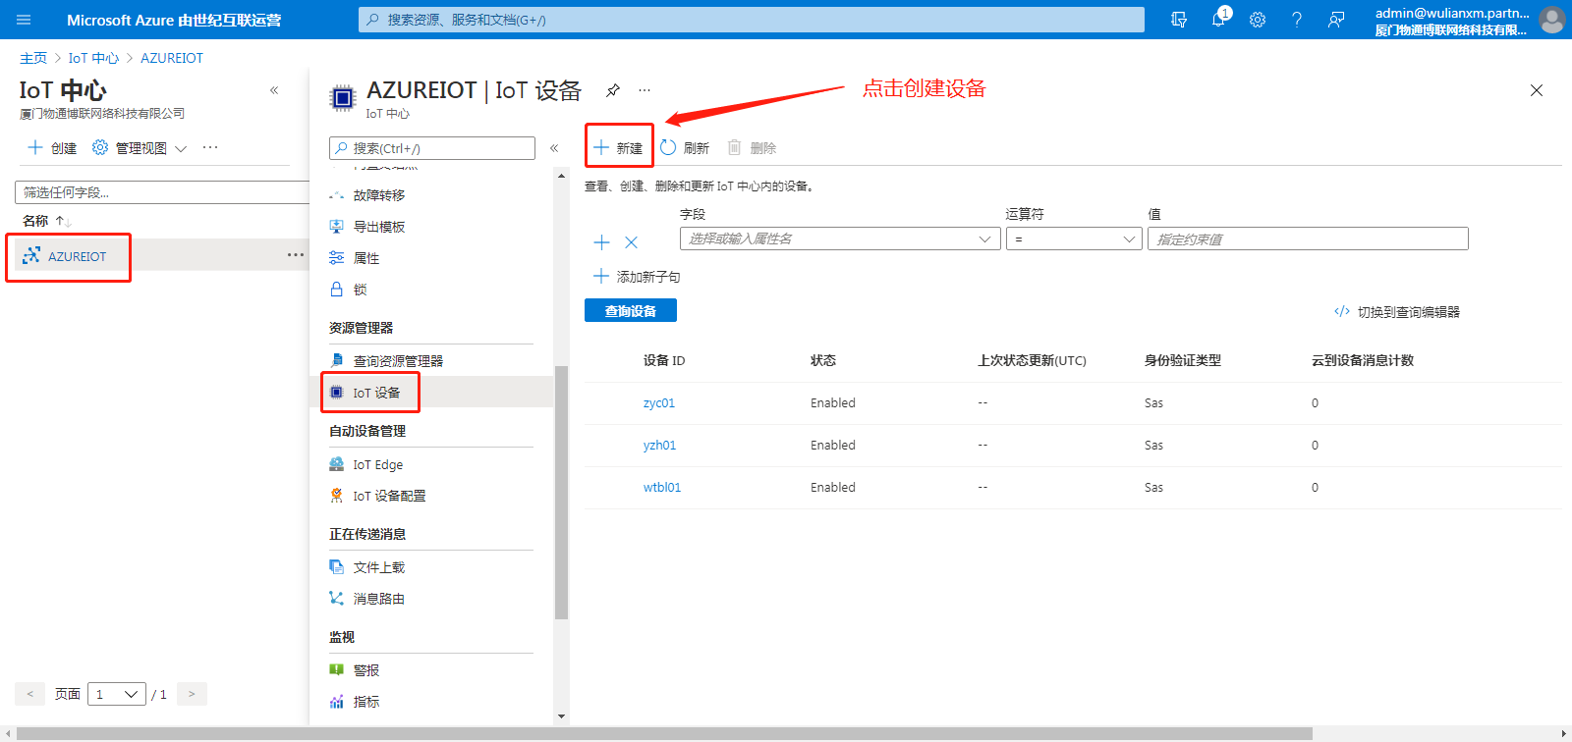Click the 查询设备 button
1572x742 pixels.
pos(631,310)
